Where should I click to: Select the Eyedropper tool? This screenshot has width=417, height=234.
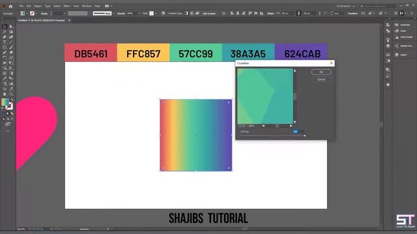[5, 78]
